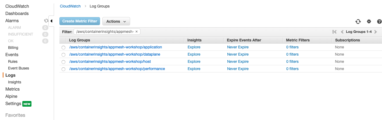
Task: Open the appmesh-workshop/host log group
Action: coord(110,61)
